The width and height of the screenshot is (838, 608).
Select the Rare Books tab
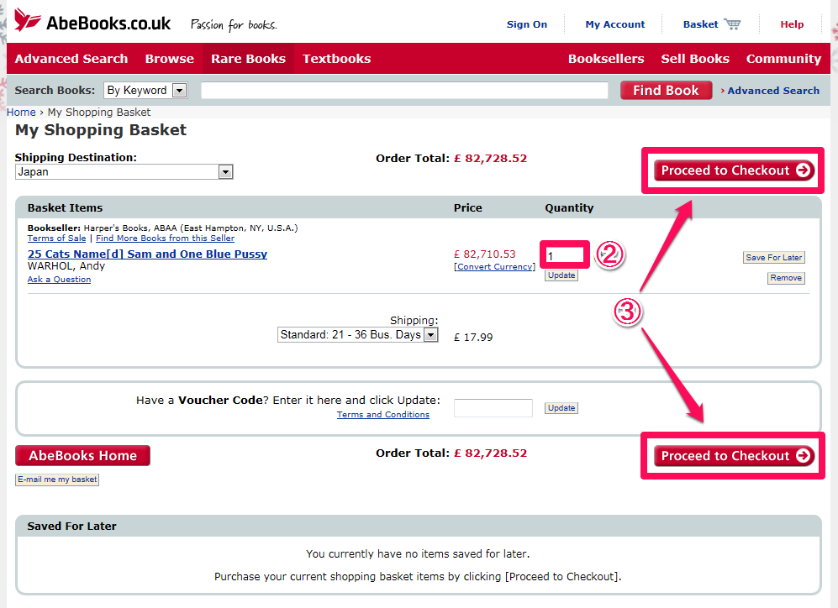pyautogui.click(x=248, y=59)
